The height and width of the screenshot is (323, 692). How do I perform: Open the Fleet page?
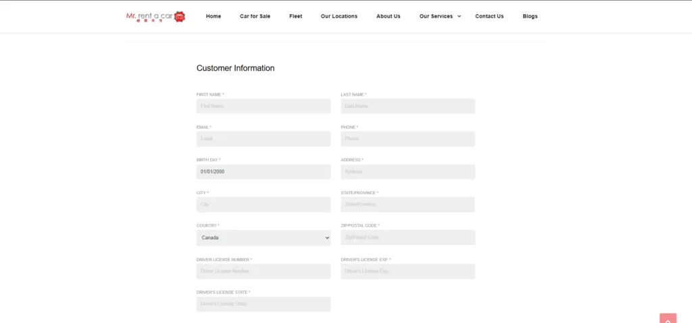pos(296,16)
